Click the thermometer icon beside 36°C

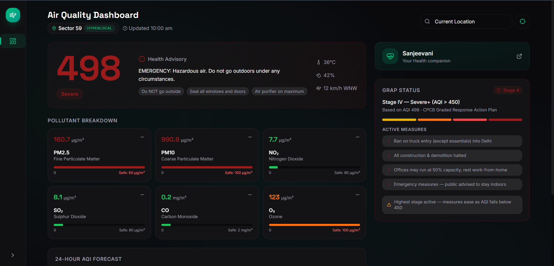click(318, 62)
